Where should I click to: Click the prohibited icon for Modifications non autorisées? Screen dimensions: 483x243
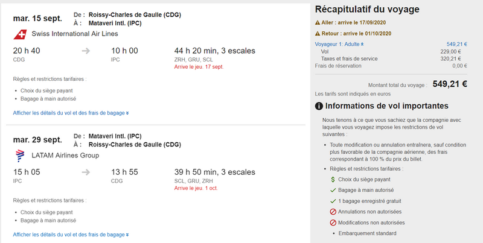tap(333, 222)
